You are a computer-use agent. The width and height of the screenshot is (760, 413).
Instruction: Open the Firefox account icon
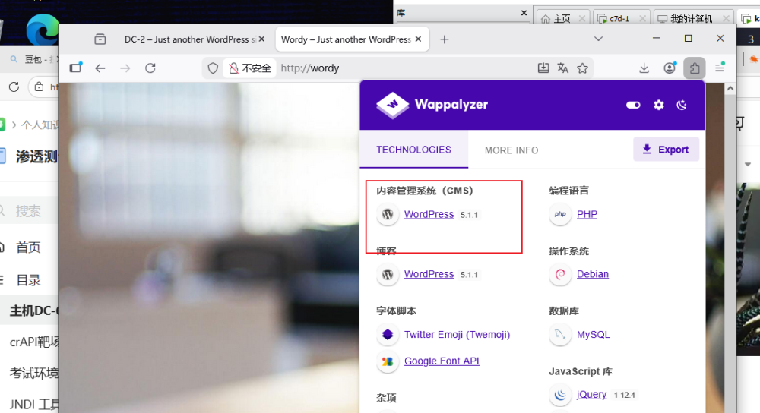tap(670, 68)
